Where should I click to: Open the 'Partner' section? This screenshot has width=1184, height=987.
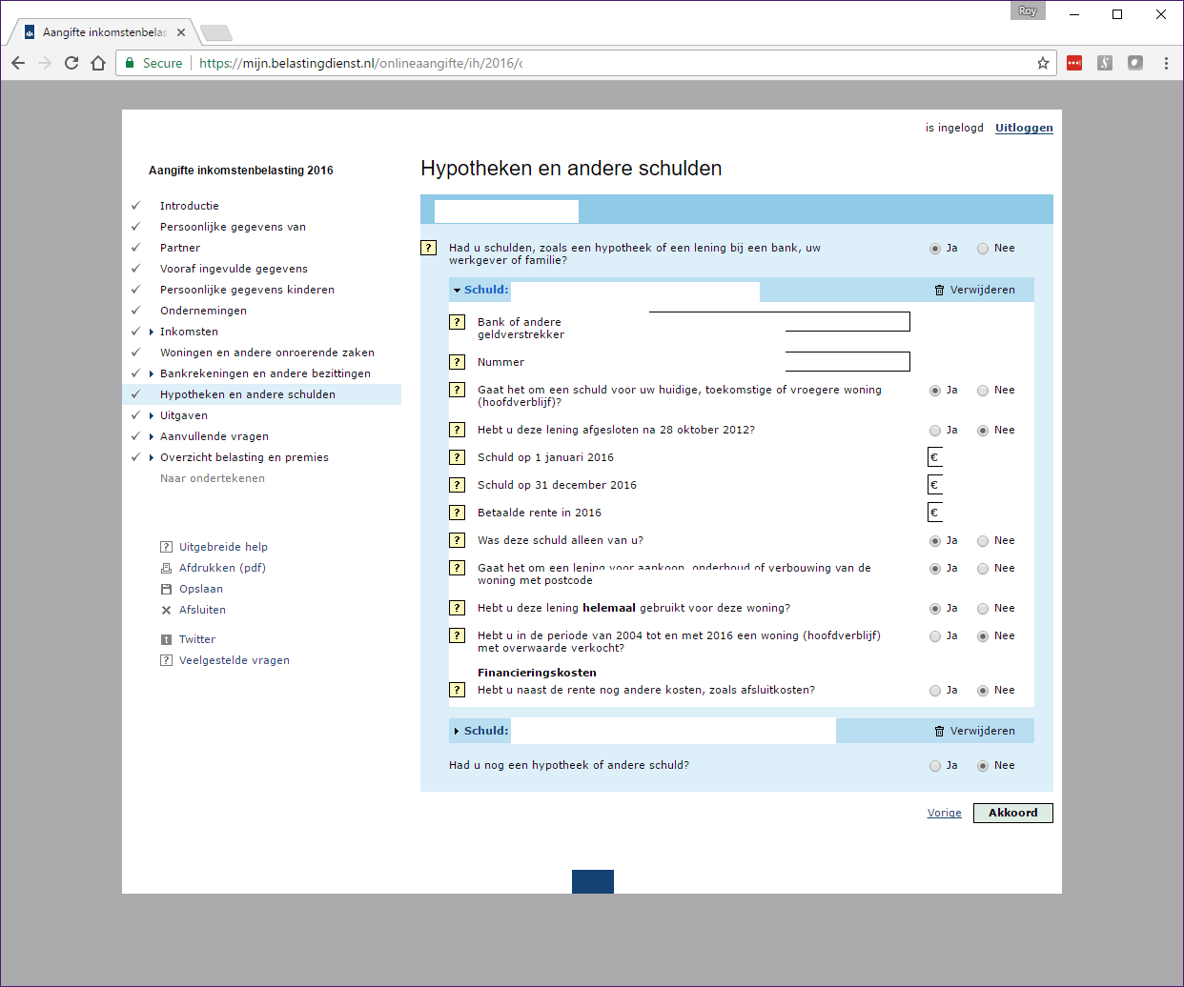(x=180, y=248)
